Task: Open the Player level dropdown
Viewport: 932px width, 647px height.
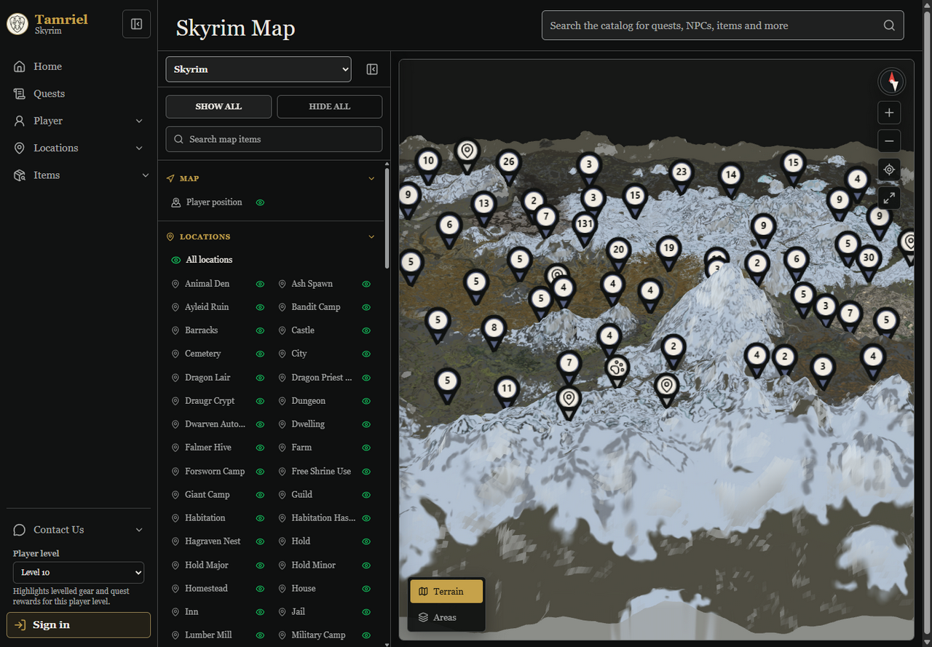Action: pos(79,572)
